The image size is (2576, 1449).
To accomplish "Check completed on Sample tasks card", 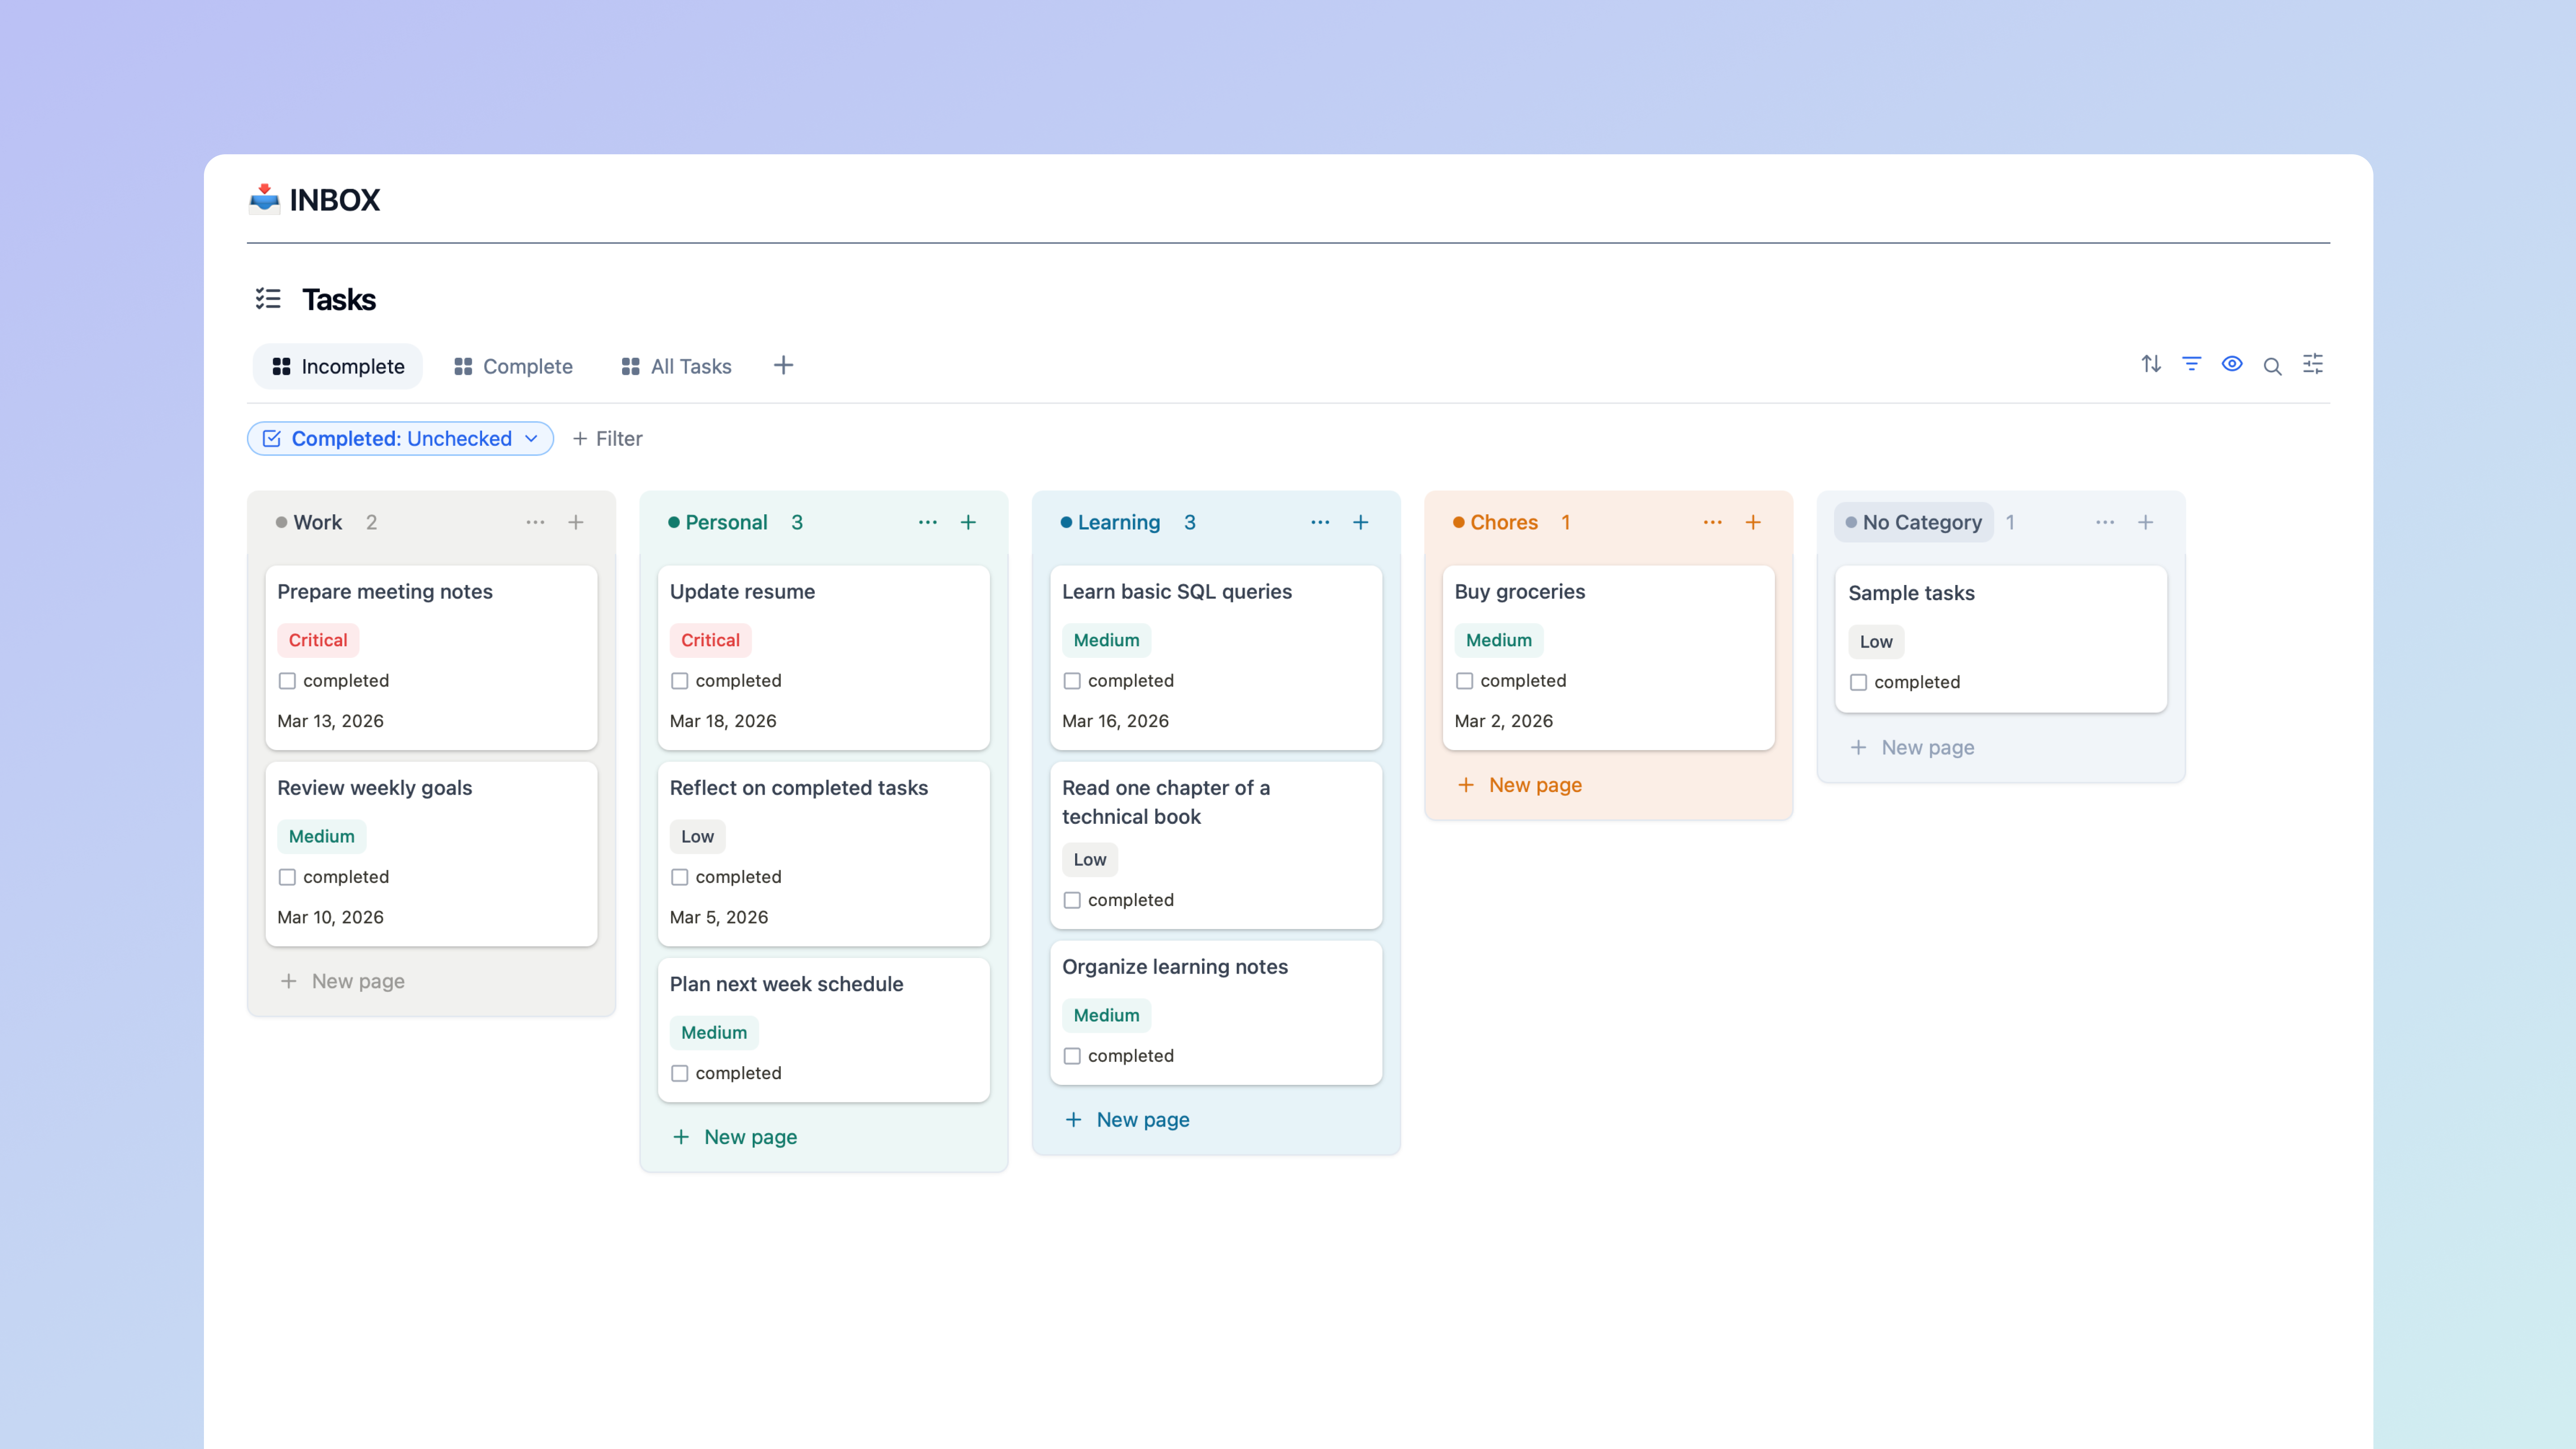I will click(1859, 682).
